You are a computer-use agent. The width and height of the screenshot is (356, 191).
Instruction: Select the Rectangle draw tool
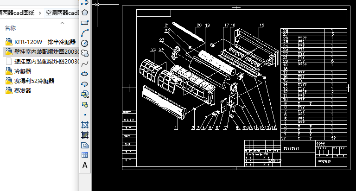click(x=85, y=23)
